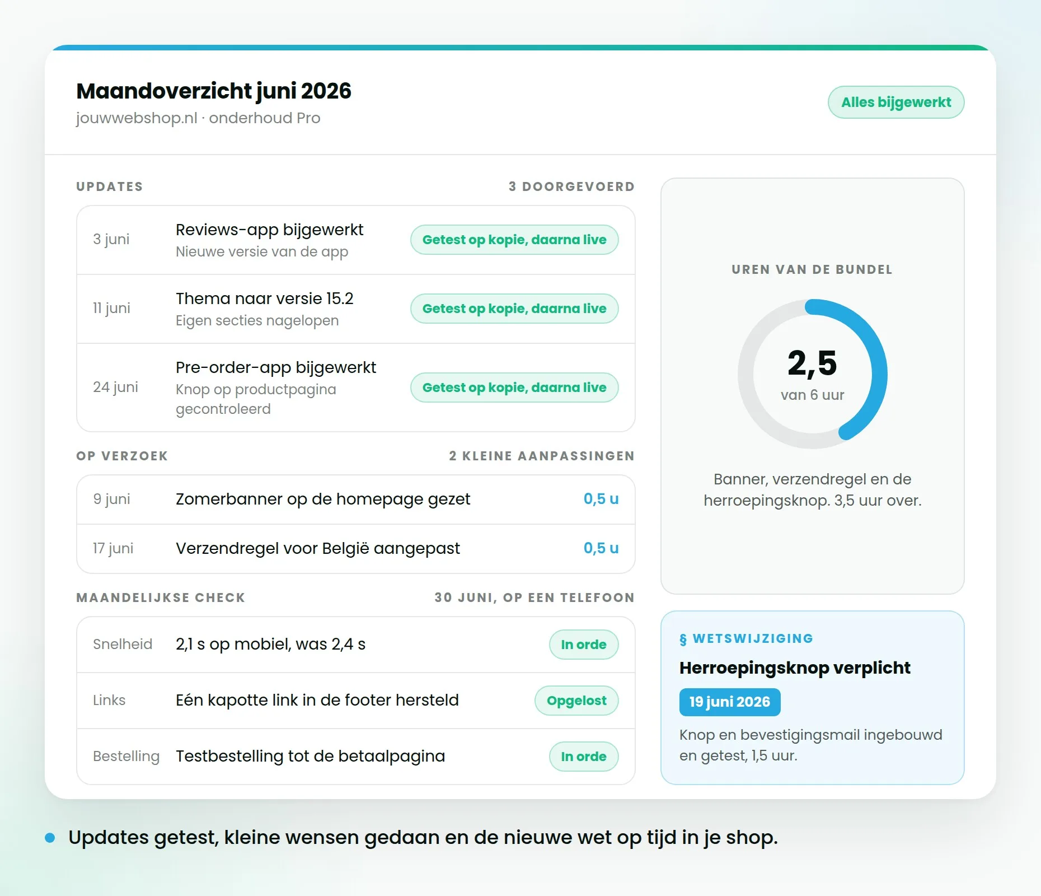
Task: Click the 'Bestelling' check label
Action: (126, 757)
